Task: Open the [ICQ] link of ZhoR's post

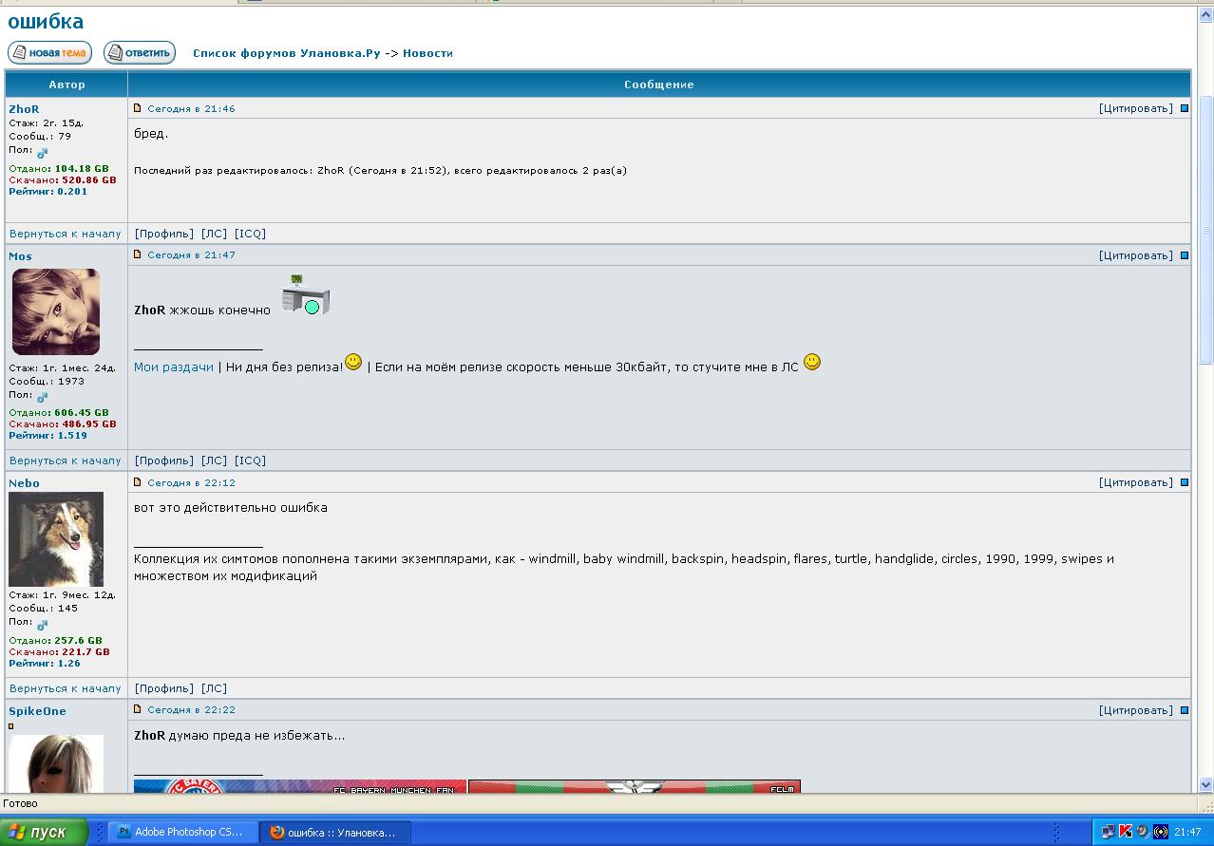Action: point(250,234)
